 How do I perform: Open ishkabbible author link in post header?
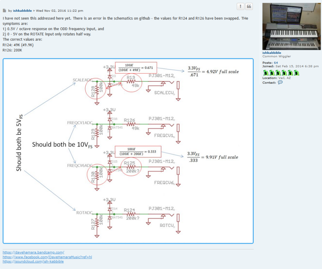(x=22, y=11)
